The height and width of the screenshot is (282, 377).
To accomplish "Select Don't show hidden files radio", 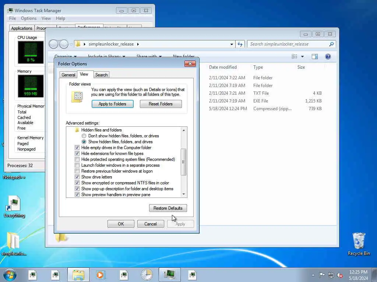I will (84, 136).
